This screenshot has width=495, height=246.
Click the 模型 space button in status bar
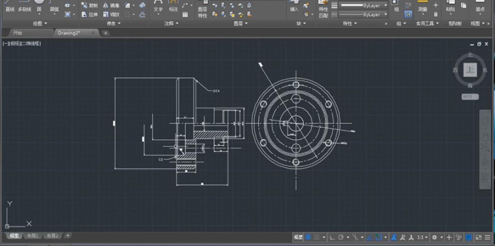[298, 237]
